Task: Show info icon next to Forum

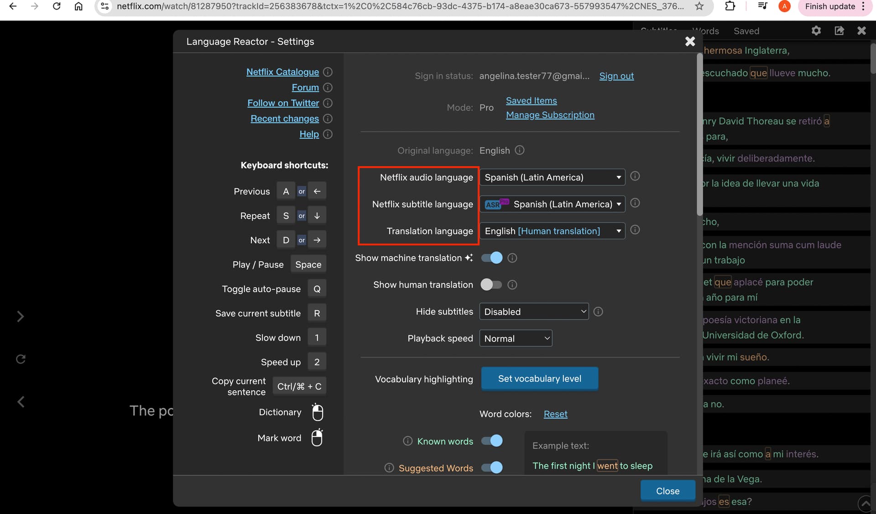Action: point(328,87)
